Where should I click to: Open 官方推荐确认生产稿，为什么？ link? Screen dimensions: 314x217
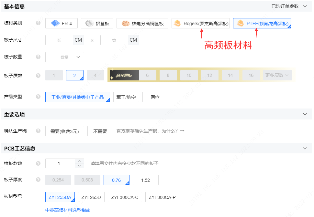(x=151, y=131)
